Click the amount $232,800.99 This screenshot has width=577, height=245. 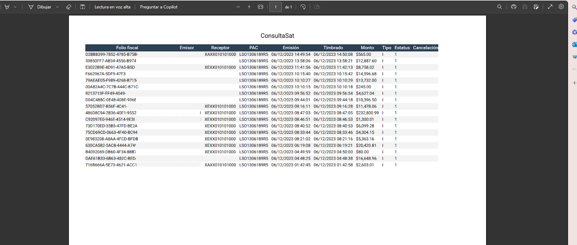[x=367, y=113]
